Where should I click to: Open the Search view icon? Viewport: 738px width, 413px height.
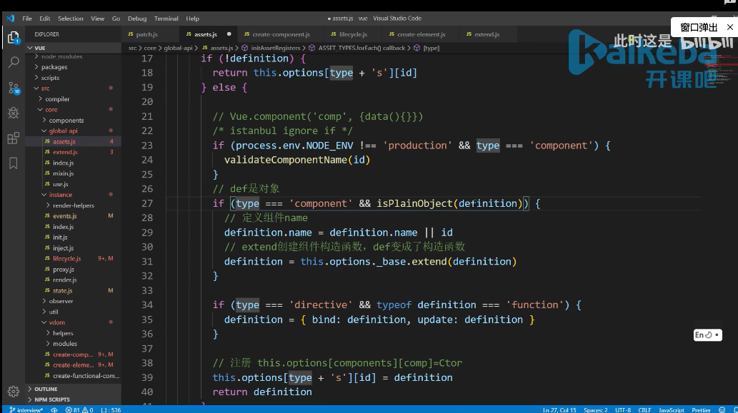(14, 62)
